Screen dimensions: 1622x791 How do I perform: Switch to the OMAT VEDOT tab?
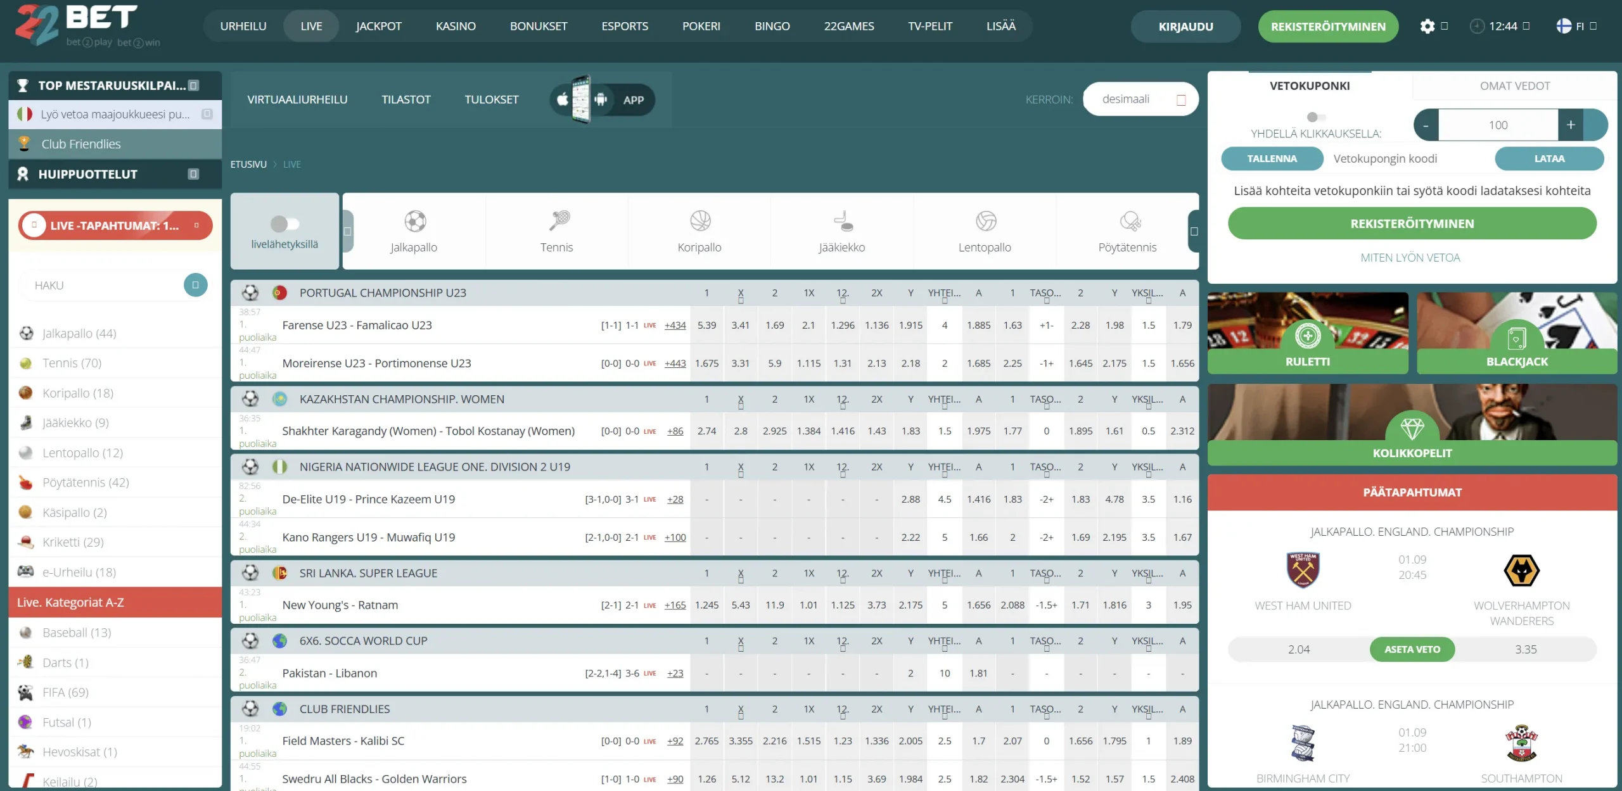tap(1515, 86)
